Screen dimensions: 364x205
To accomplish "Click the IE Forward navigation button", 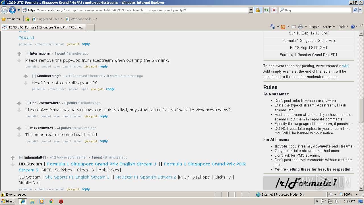I will tap(12, 10).
